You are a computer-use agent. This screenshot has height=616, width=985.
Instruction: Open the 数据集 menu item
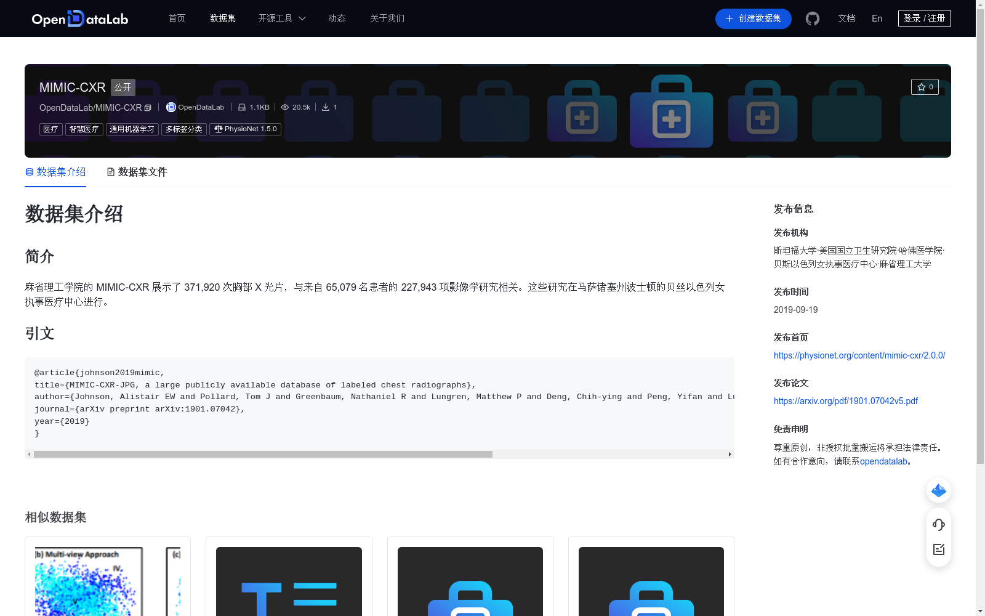222,18
